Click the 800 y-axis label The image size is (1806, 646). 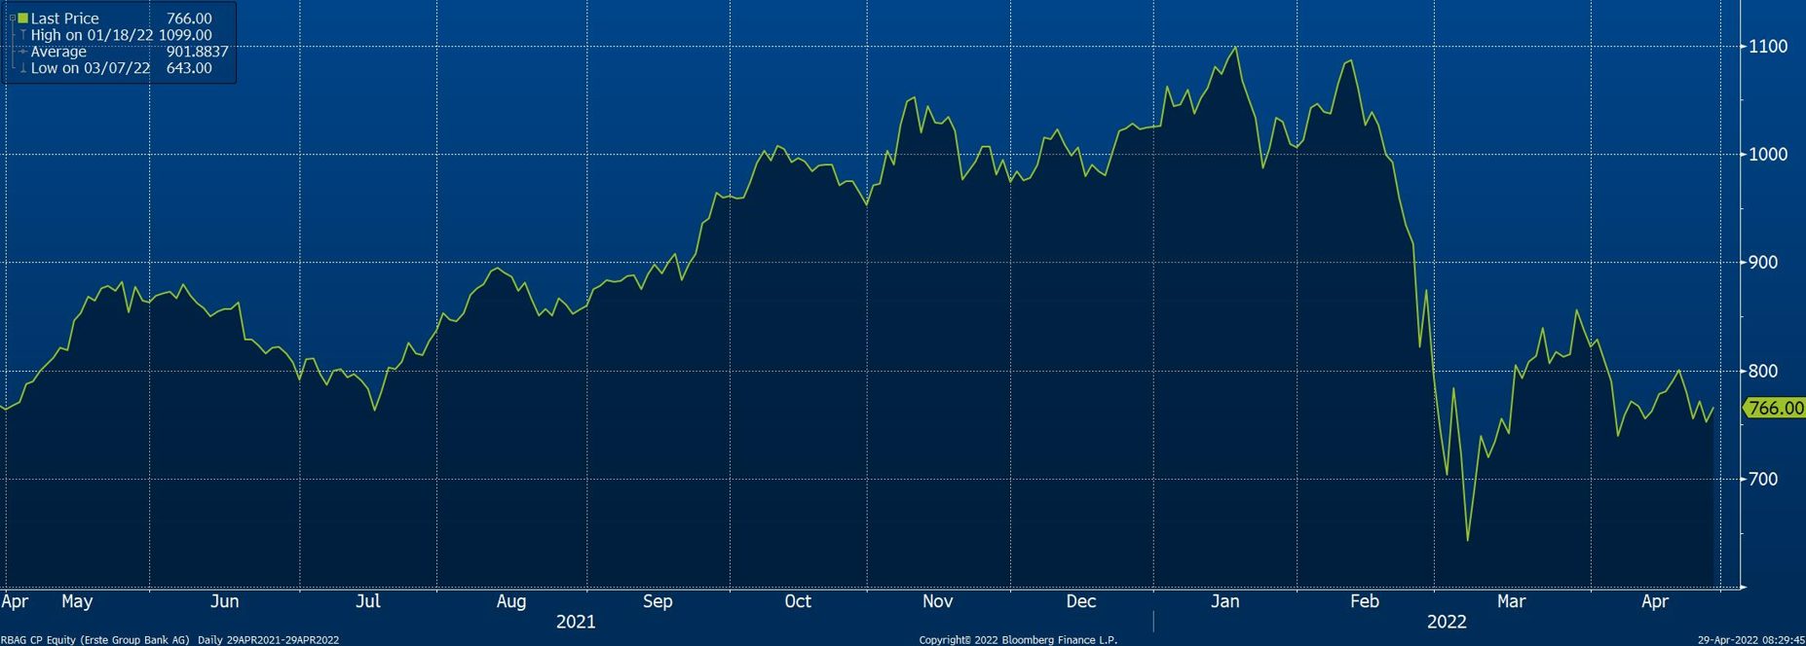[x=1763, y=372]
